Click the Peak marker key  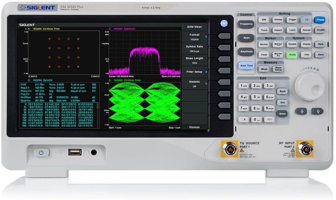click(264, 55)
